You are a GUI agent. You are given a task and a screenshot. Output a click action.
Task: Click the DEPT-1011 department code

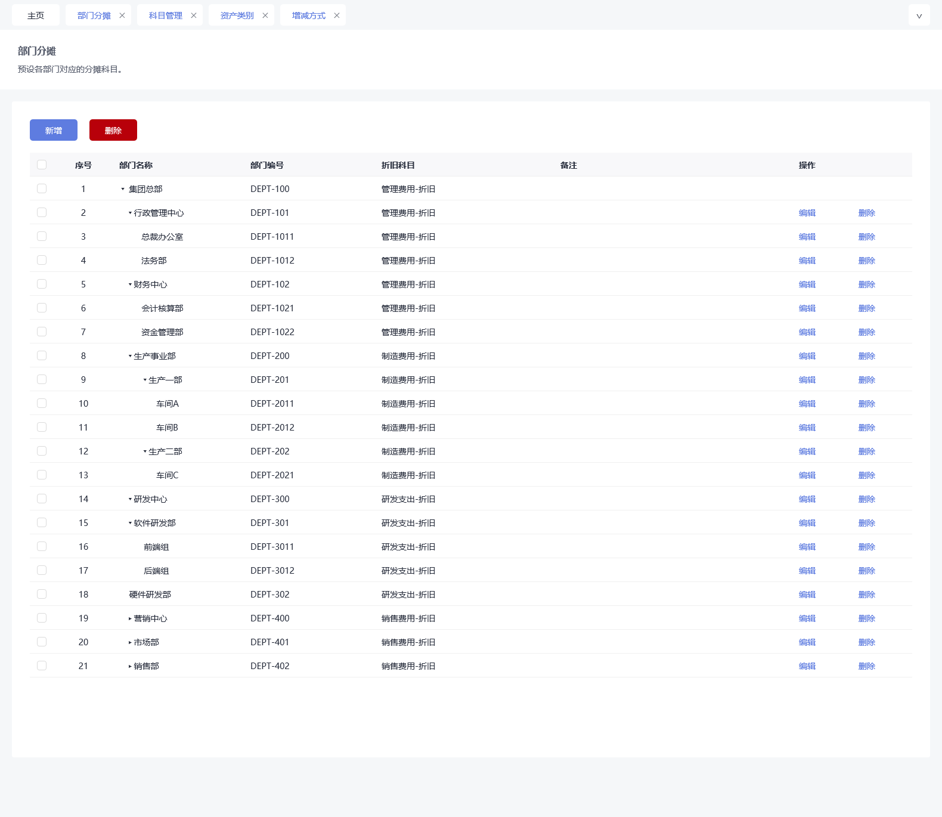tap(272, 237)
